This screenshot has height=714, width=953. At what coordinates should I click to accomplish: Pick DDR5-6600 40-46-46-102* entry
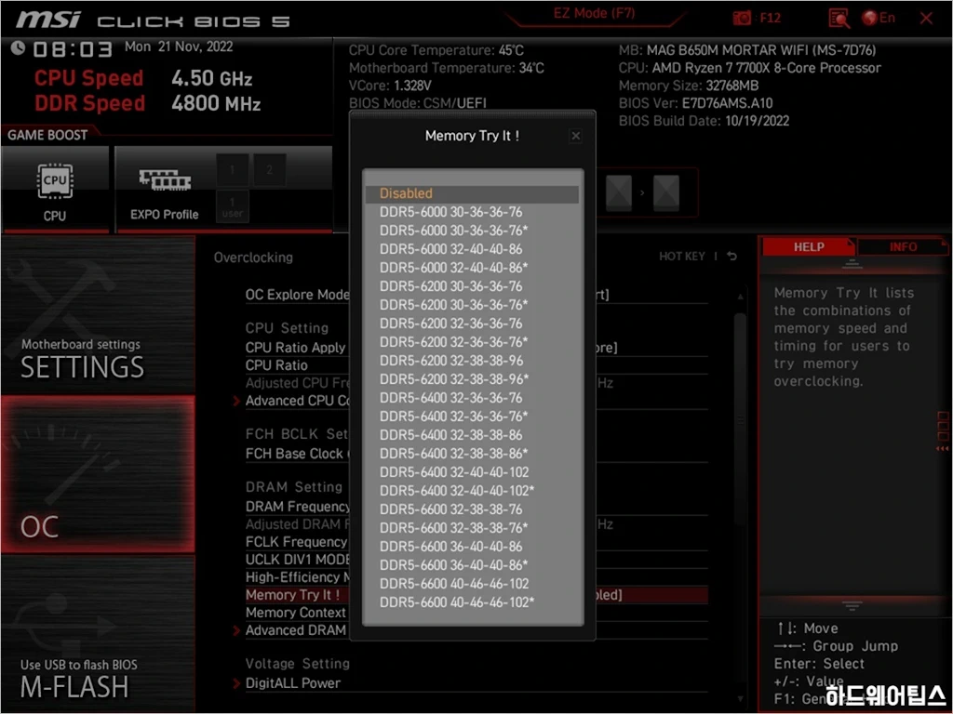(472, 602)
